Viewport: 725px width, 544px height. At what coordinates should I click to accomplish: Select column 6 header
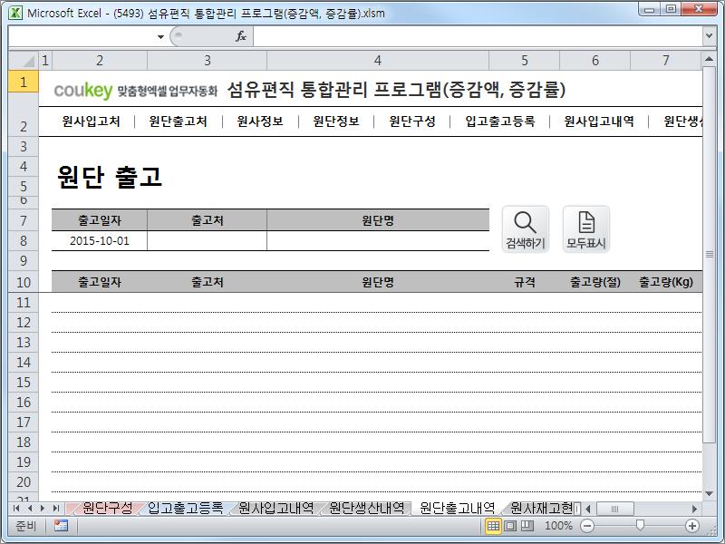pos(595,61)
